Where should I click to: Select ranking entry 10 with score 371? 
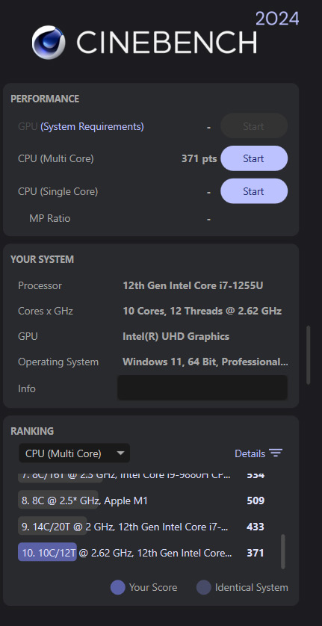142,553
